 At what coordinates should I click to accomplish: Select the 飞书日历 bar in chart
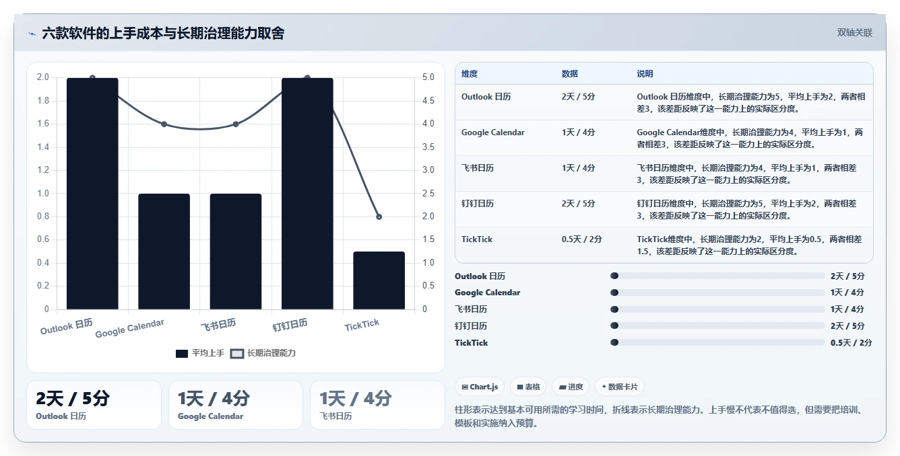point(236,252)
